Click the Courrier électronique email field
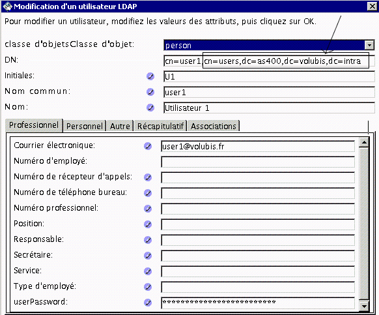Viewport: 379px width, 315px height. tap(258, 146)
